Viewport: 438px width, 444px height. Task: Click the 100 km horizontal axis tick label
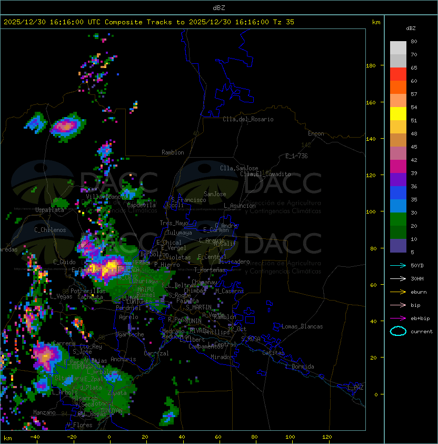click(x=291, y=437)
